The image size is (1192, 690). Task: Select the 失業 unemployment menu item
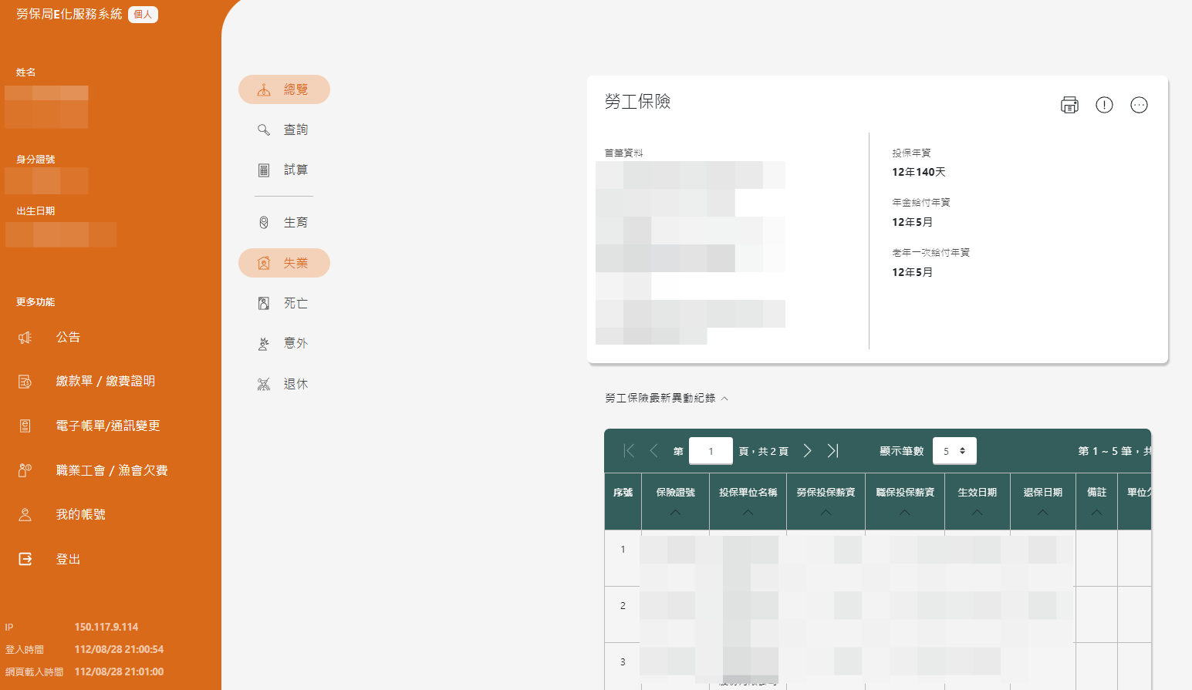[284, 263]
